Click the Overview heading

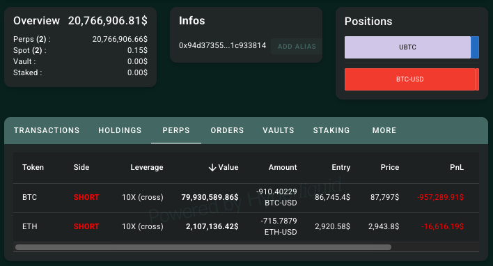tap(36, 21)
